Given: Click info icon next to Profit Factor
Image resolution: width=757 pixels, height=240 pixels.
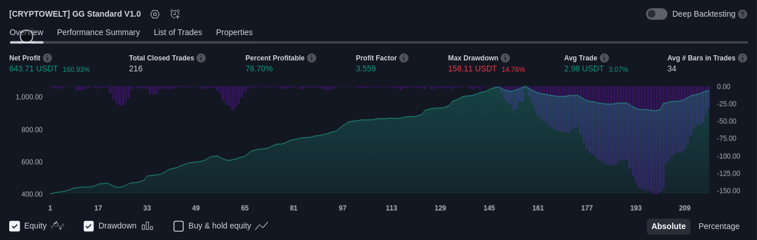Looking at the screenshot, I should pyautogui.click(x=404, y=58).
